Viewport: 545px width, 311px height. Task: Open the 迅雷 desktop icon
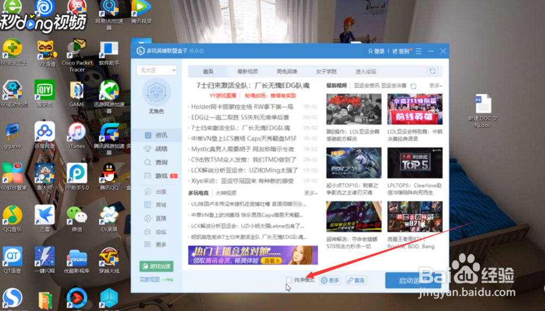(x=45, y=219)
